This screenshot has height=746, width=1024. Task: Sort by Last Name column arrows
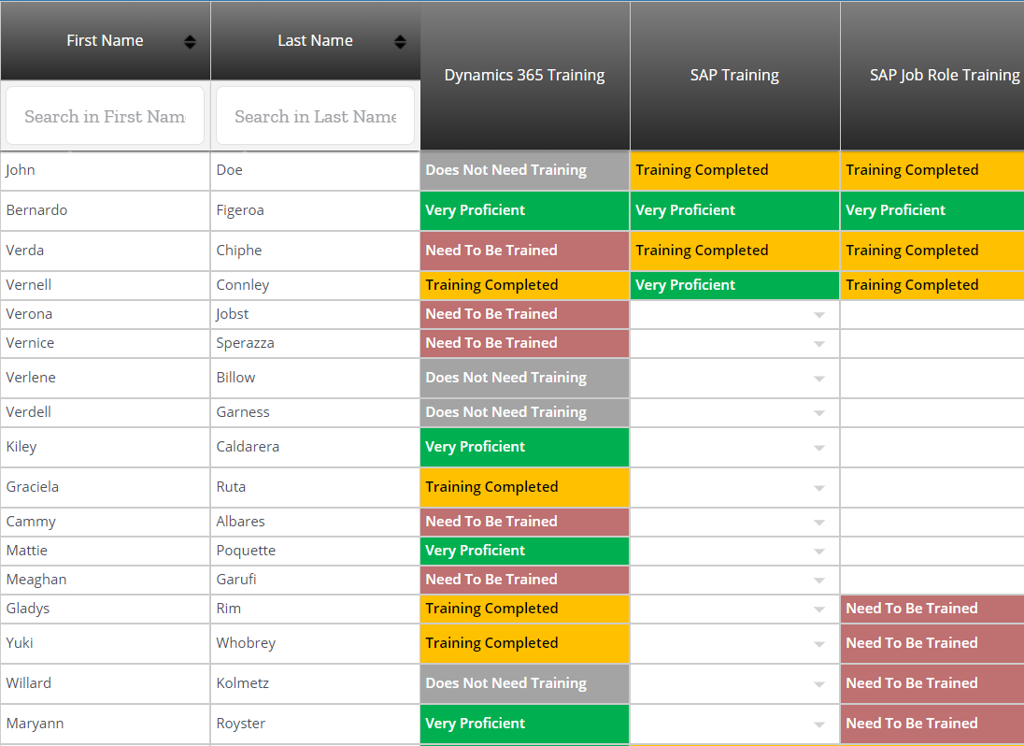click(400, 42)
